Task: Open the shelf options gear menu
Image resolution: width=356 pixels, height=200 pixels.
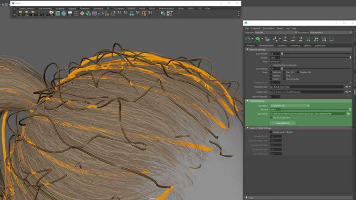Action: click(15, 15)
